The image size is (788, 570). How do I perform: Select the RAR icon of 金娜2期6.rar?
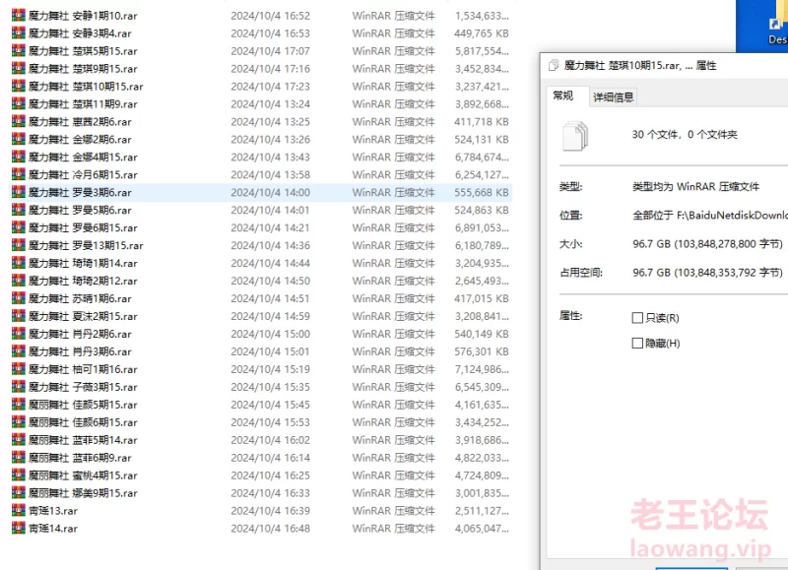pos(19,139)
